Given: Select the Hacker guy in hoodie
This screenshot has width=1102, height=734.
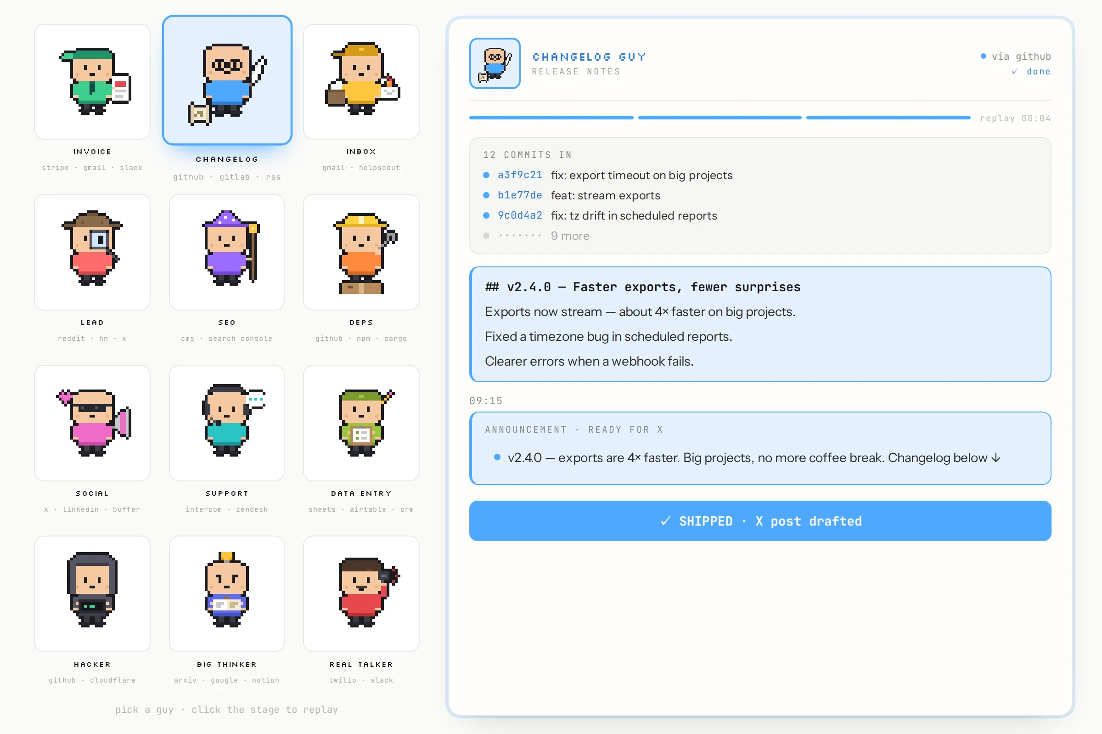Looking at the screenshot, I should click(x=92, y=593).
